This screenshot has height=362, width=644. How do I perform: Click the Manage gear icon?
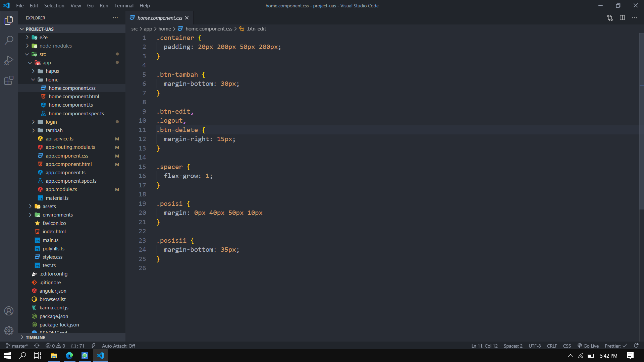[x=9, y=331]
